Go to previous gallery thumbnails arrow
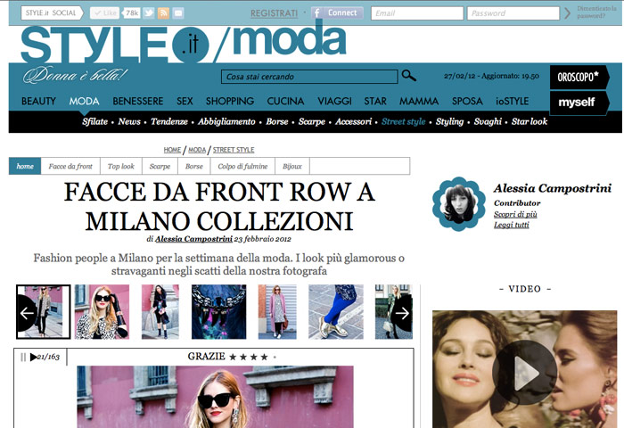This screenshot has height=428, width=624. tap(27, 313)
